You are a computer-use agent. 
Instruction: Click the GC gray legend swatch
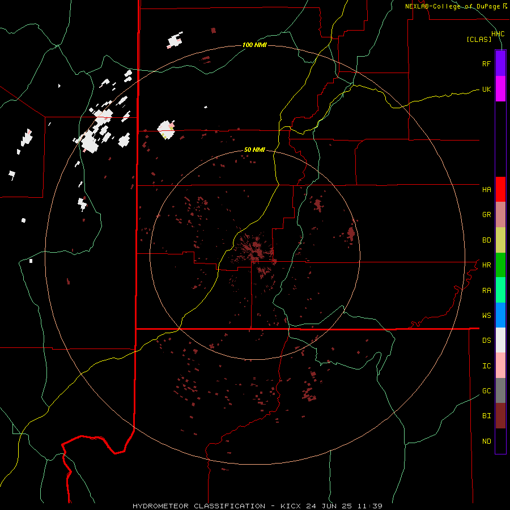[500, 390]
